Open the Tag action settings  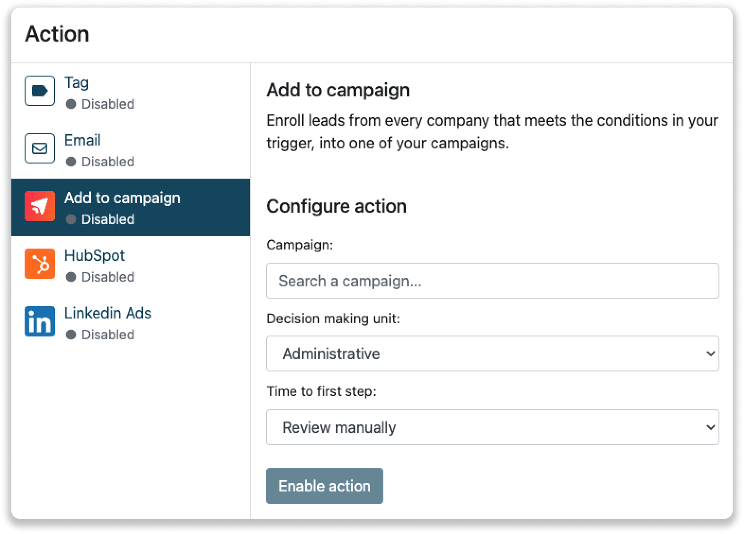(77, 82)
